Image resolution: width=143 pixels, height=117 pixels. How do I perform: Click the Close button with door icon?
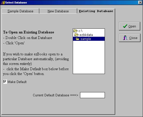(130, 38)
